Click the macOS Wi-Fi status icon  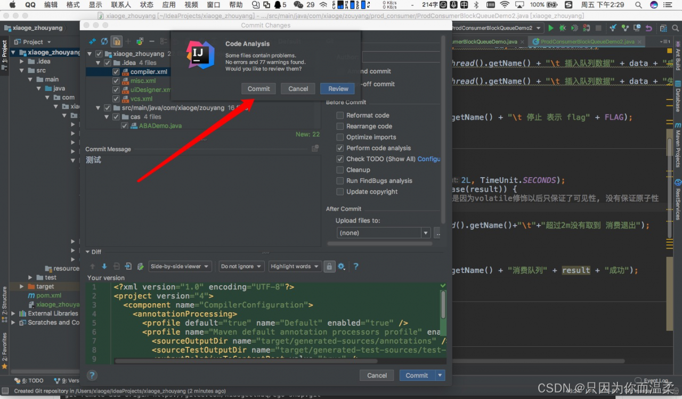click(505, 5)
